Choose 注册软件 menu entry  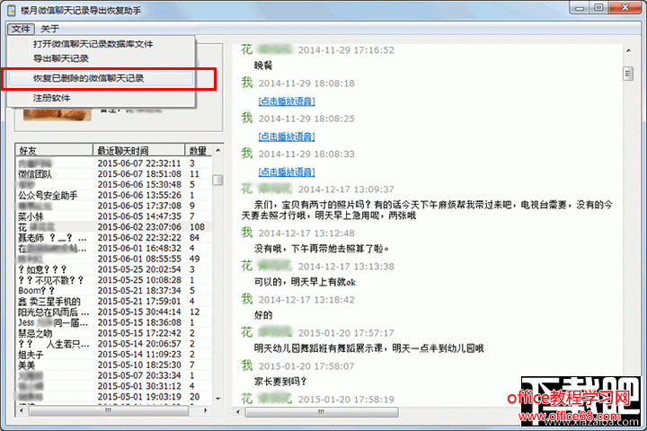[x=51, y=98]
